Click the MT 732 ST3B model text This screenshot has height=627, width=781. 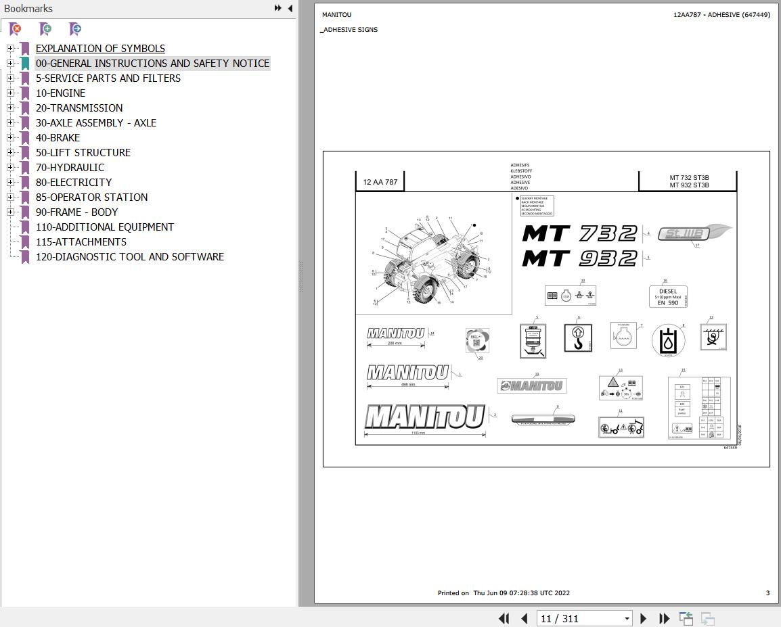click(690, 178)
